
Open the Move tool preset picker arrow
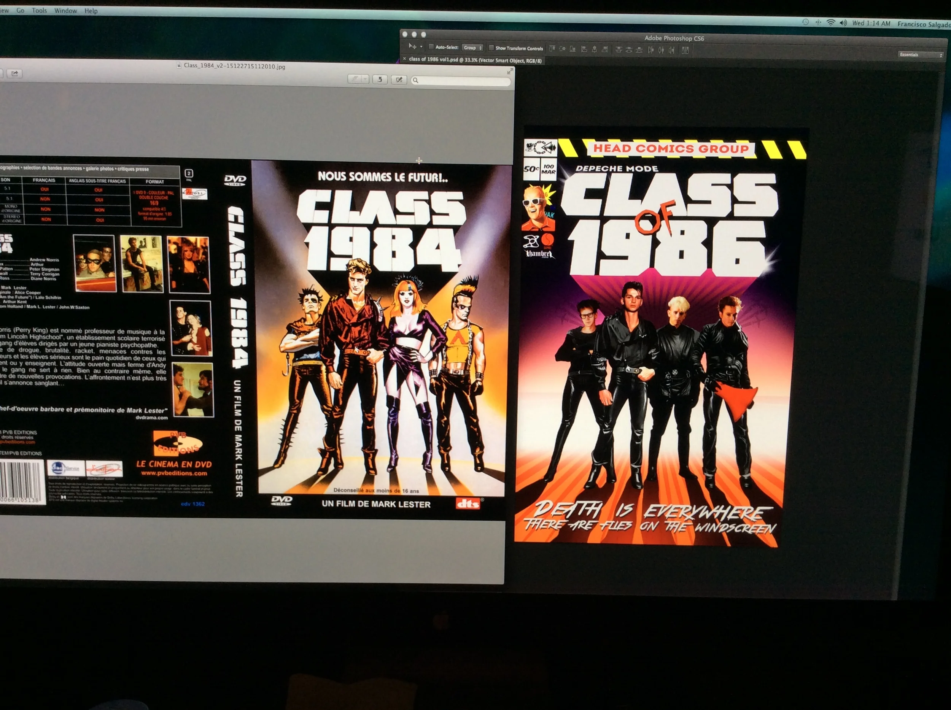coord(421,47)
